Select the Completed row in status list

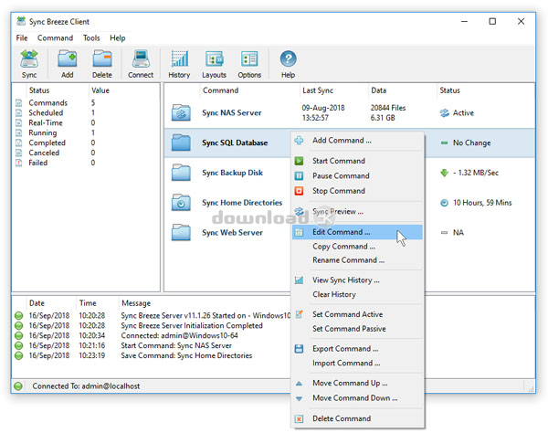coord(86,143)
